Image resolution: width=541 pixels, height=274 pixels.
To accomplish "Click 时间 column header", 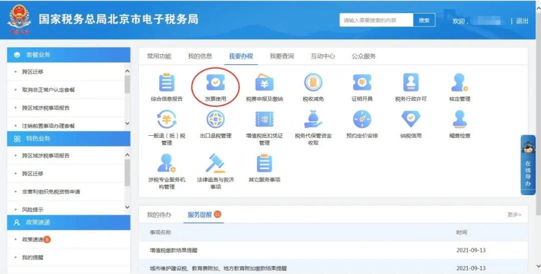I will (x=461, y=232).
